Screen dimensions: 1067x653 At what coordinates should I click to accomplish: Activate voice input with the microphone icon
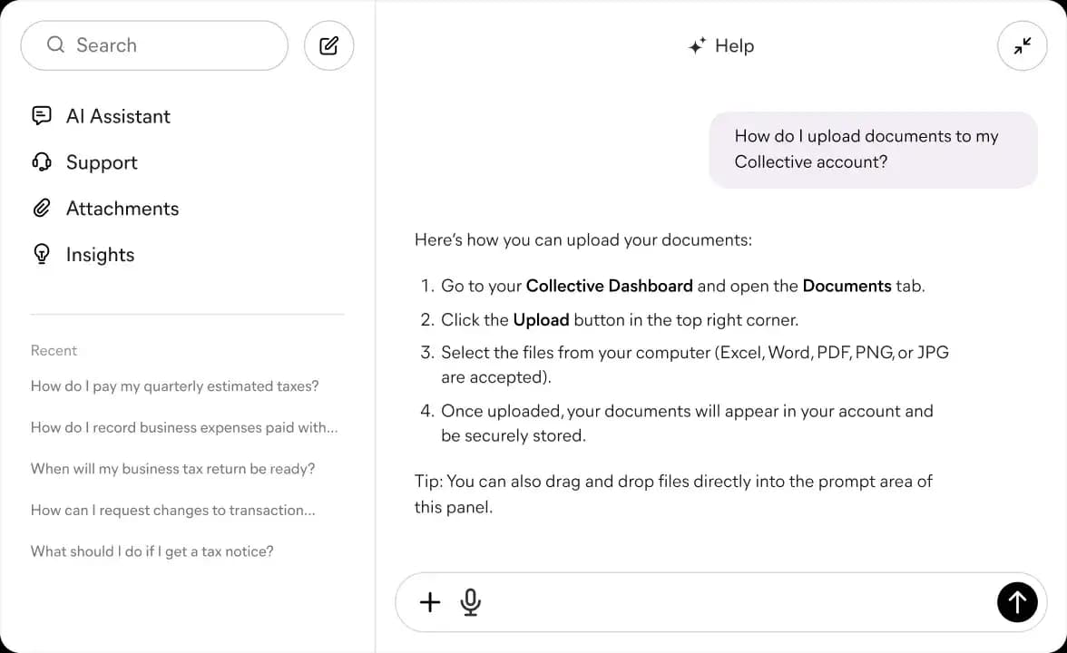(470, 601)
